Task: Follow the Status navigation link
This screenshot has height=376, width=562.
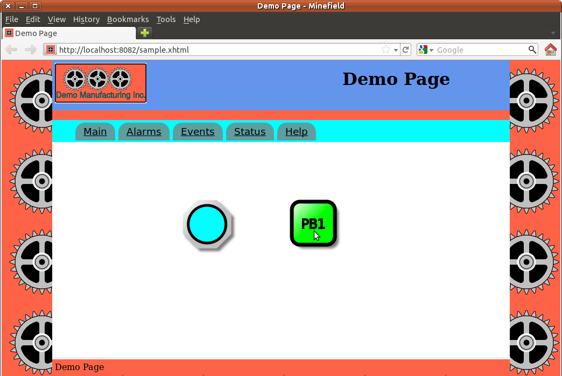Action: click(x=250, y=132)
